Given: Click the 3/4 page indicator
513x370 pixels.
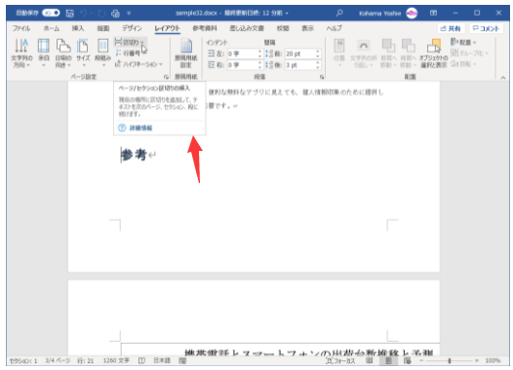Looking at the screenshot, I should tap(58, 360).
